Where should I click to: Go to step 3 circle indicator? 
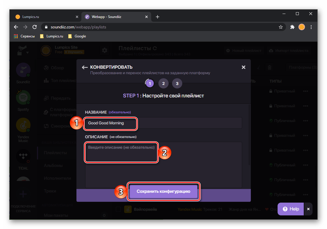pos(177,84)
